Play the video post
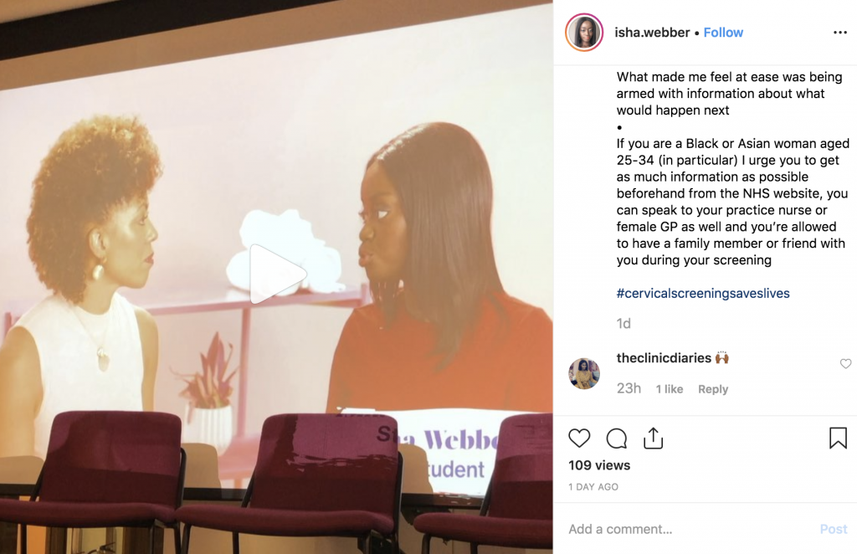857x554 pixels. click(277, 274)
